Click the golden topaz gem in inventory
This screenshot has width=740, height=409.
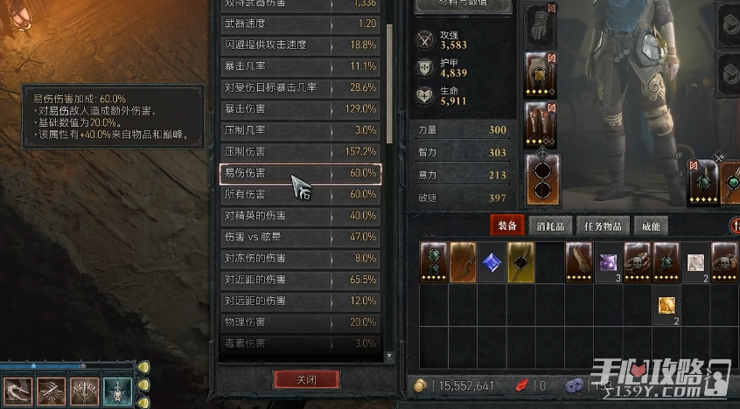click(667, 305)
